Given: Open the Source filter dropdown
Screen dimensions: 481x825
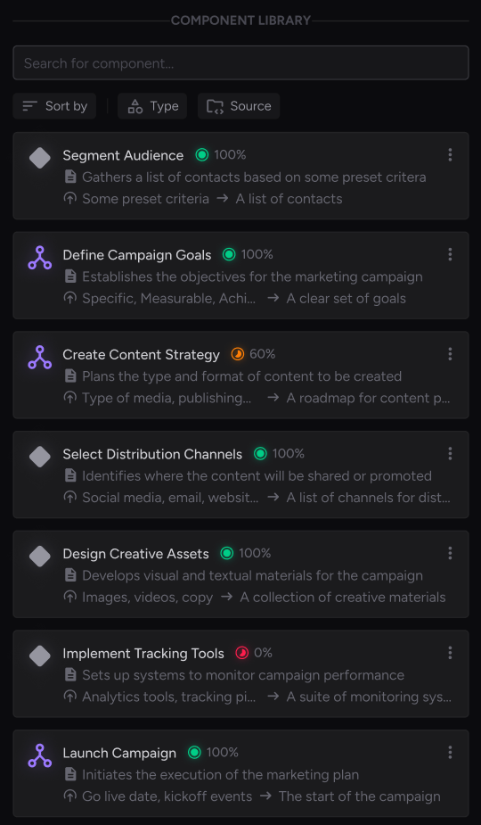Looking at the screenshot, I should tap(239, 106).
